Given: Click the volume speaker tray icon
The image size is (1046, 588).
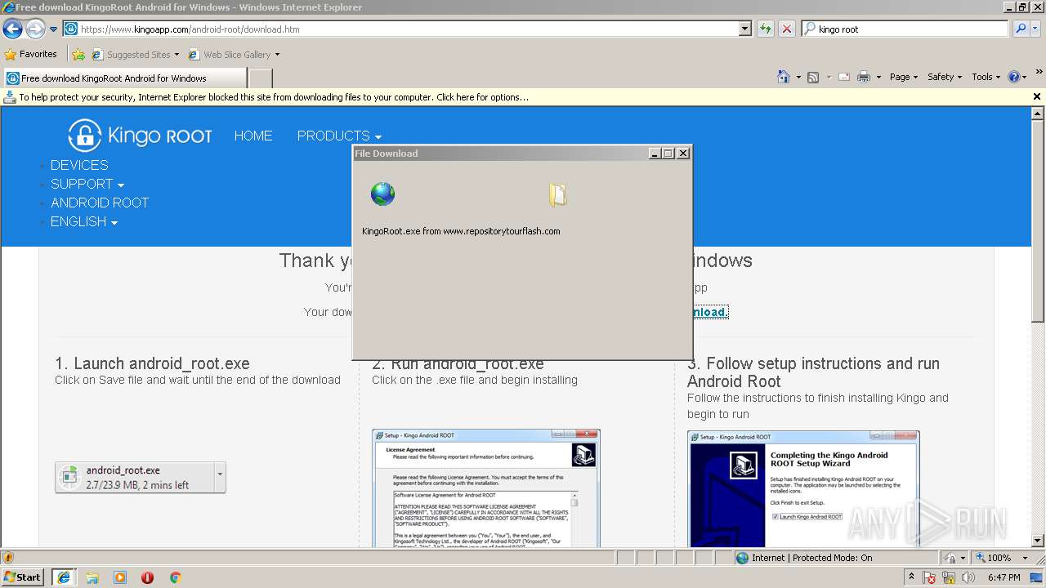Looking at the screenshot, I should tap(968, 577).
